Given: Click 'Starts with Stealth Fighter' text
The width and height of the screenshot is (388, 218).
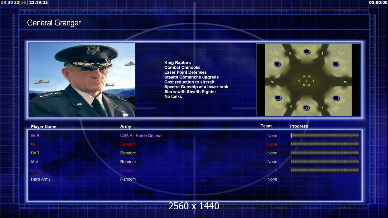Looking at the screenshot, I should (x=190, y=92).
